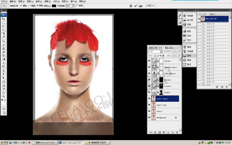Viewport: 232px width, 145px height.
Task: Select the Hand tool
Action: coord(4,93)
